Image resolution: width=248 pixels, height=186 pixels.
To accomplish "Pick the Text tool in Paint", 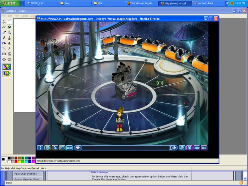I will point(9,43).
